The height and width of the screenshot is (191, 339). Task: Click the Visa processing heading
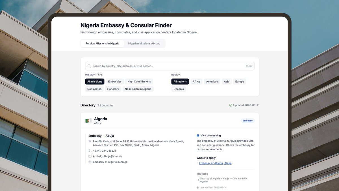[x=211, y=136]
